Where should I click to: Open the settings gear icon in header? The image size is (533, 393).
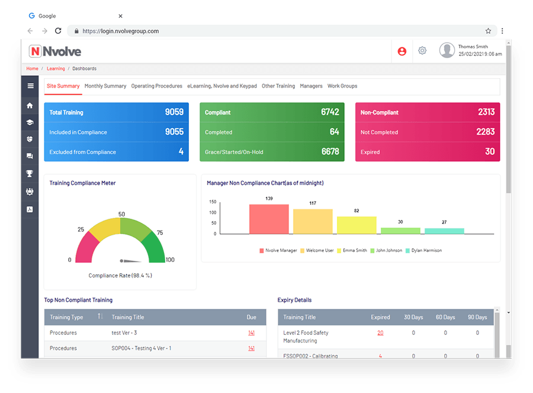click(422, 51)
